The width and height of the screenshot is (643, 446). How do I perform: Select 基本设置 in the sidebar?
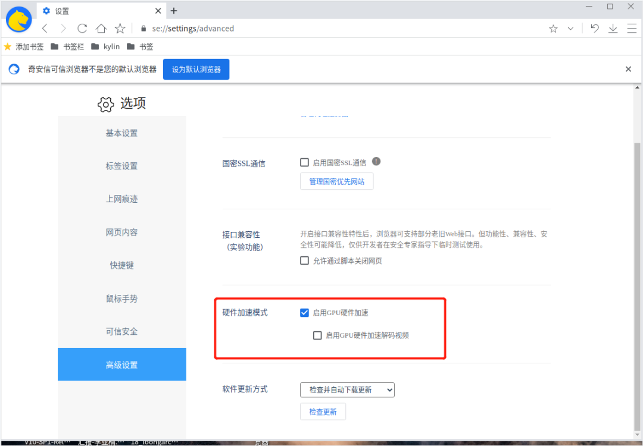click(122, 133)
